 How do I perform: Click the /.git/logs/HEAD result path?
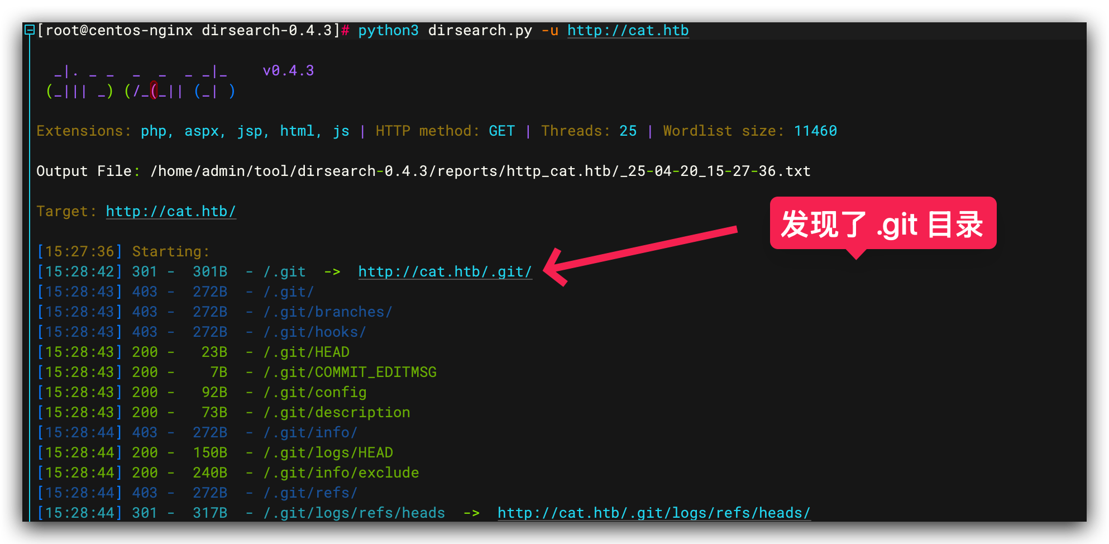pyautogui.click(x=328, y=452)
